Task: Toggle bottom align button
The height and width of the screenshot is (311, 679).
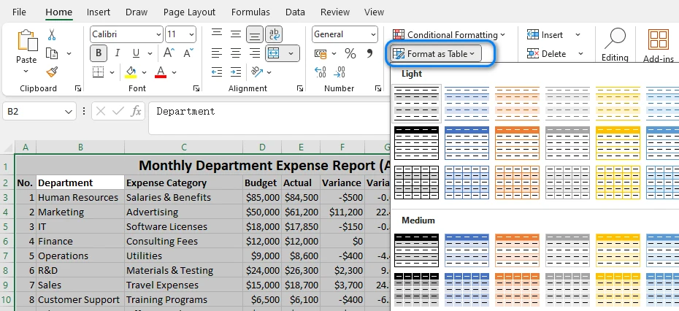Action: click(255, 34)
